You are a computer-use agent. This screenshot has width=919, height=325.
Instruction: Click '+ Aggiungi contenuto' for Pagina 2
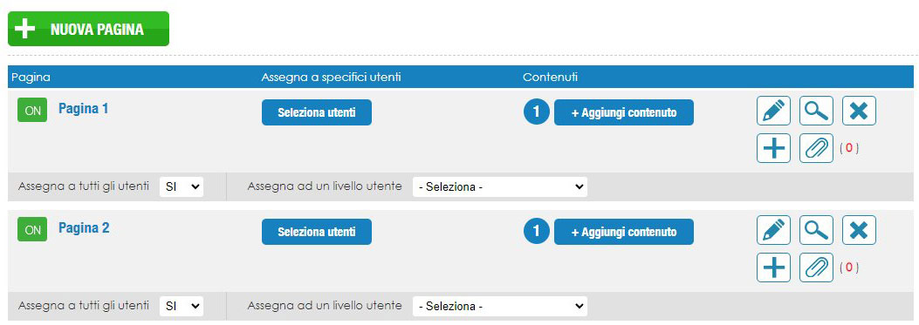point(624,232)
